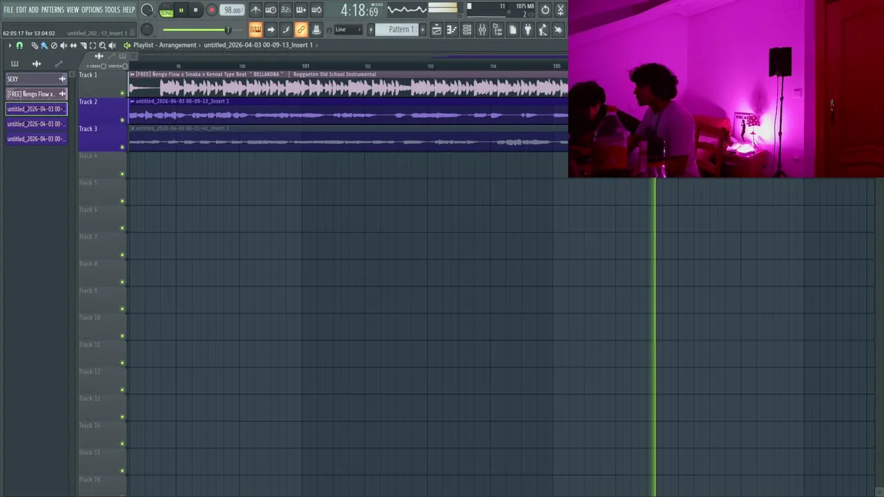Toggle the playlist magnet snap icon
884x497 pixels.
pos(19,46)
